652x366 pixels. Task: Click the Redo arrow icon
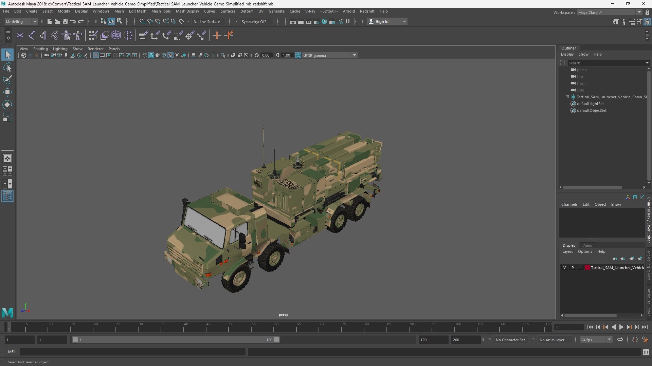[81, 21]
